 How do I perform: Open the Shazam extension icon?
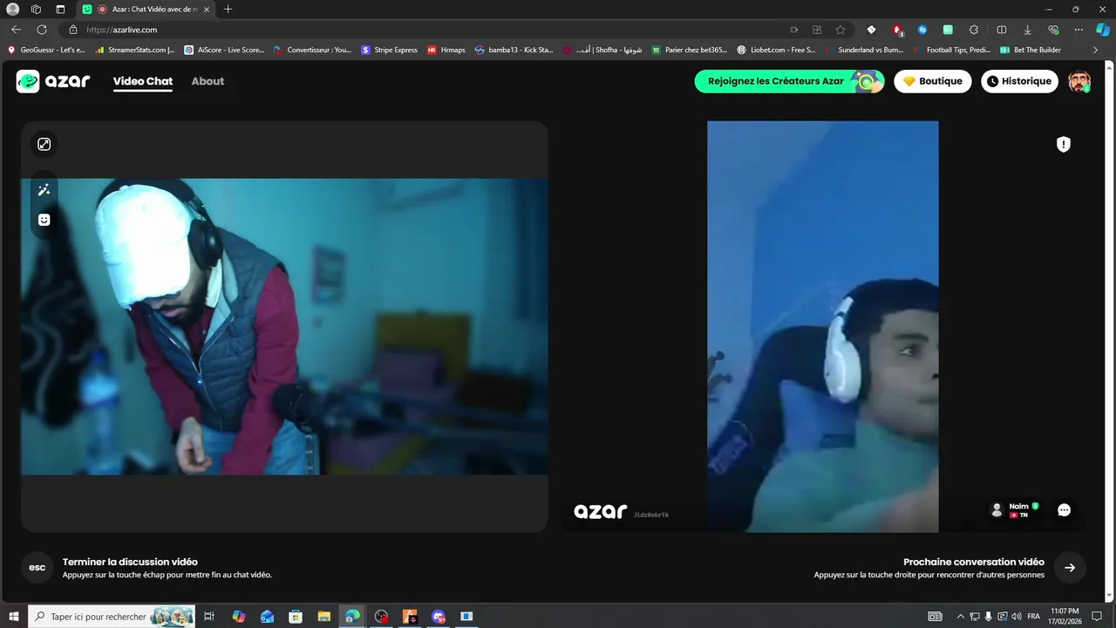coord(922,30)
